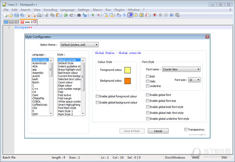Click Save recorded macro icon
This screenshot has height=162, width=235.
pyautogui.click(x=177, y=15)
